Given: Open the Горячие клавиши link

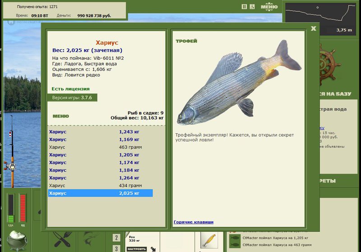Looking at the screenshot, I should (194, 222).
